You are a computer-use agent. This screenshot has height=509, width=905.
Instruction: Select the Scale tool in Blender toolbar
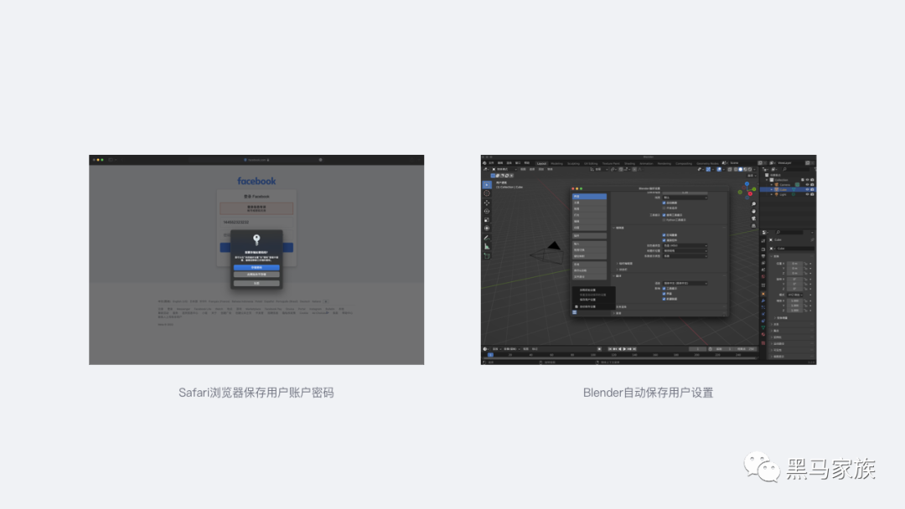click(x=487, y=219)
